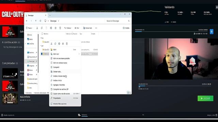Choose Abrir en ventana nueva
Screen dimensions: 218x122
[65, 63]
